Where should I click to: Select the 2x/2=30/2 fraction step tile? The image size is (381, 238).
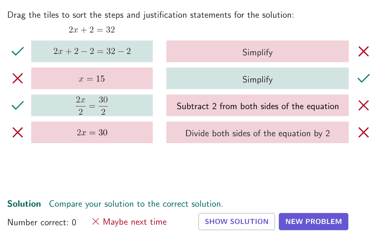pos(92,106)
